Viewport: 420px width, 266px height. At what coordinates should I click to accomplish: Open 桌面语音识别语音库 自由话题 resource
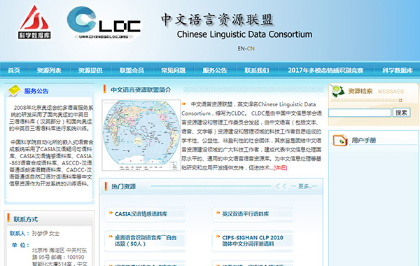click(x=146, y=241)
